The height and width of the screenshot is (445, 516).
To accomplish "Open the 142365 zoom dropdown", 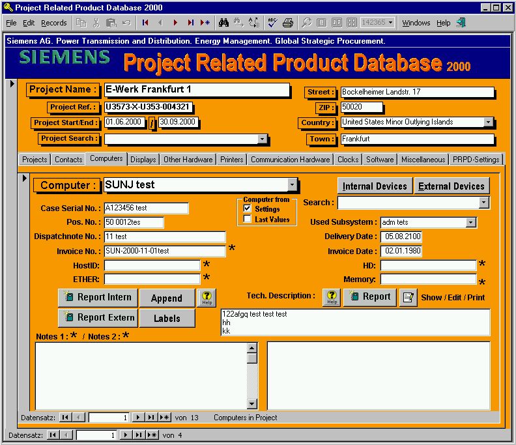I will point(391,22).
